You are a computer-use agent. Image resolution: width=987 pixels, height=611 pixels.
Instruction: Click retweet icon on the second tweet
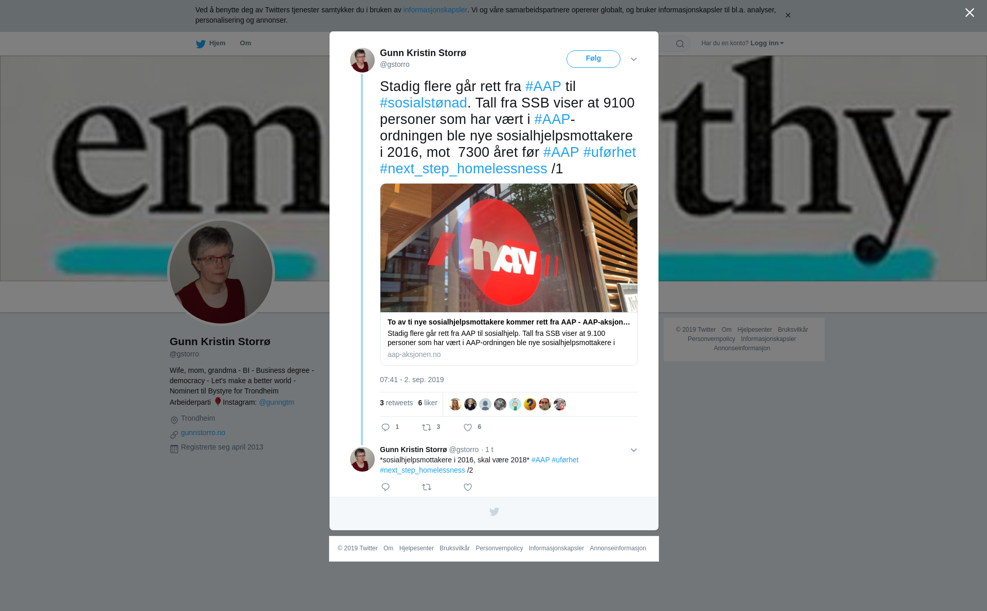[427, 487]
